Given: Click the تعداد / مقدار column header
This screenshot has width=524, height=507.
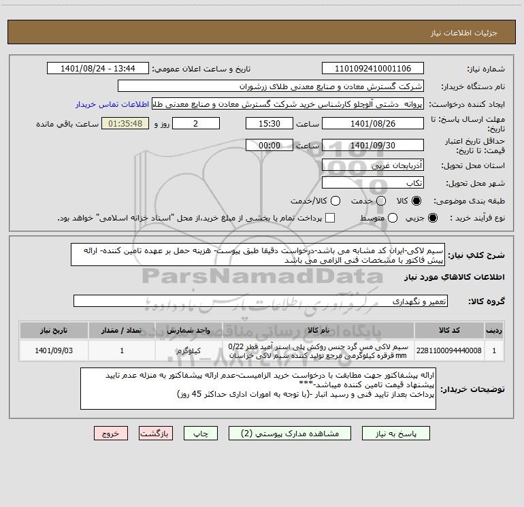Looking at the screenshot, I should click(122, 331).
